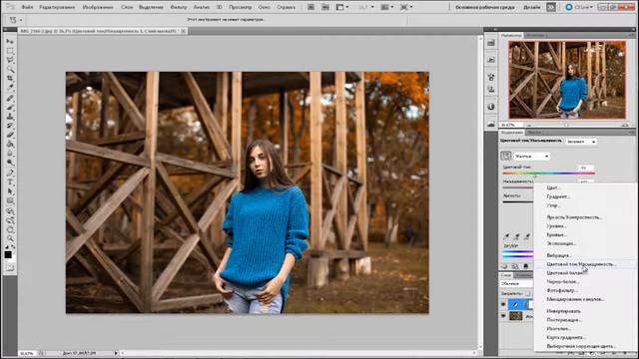Select the Move tool

[x=10, y=42]
